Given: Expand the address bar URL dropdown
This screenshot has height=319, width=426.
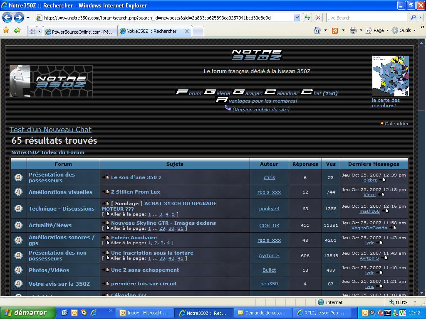Looking at the screenshot, I should coord(297,17).
